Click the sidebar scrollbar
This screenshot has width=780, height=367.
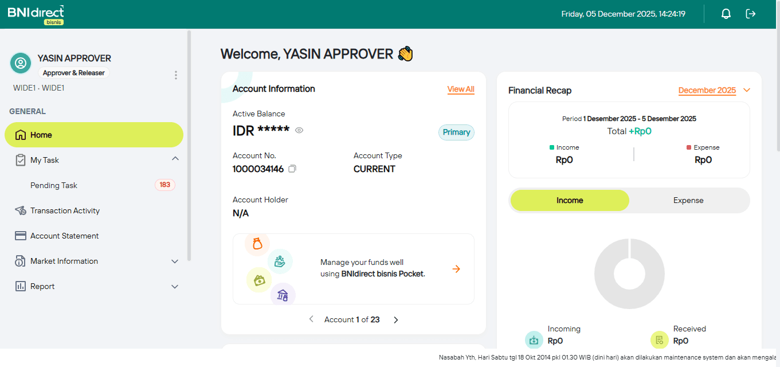coord(189,146)
